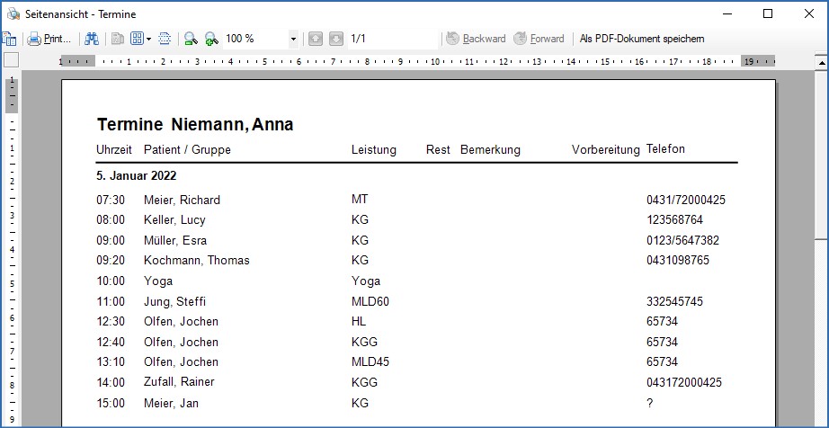Open the zoom level dropdown arrow

pyautogui.click(x=293, y=39)
